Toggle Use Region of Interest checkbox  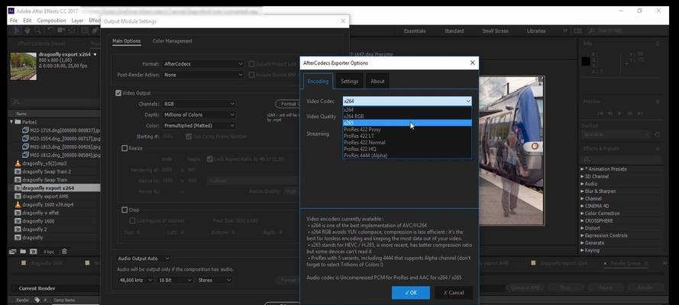(132, 221)
